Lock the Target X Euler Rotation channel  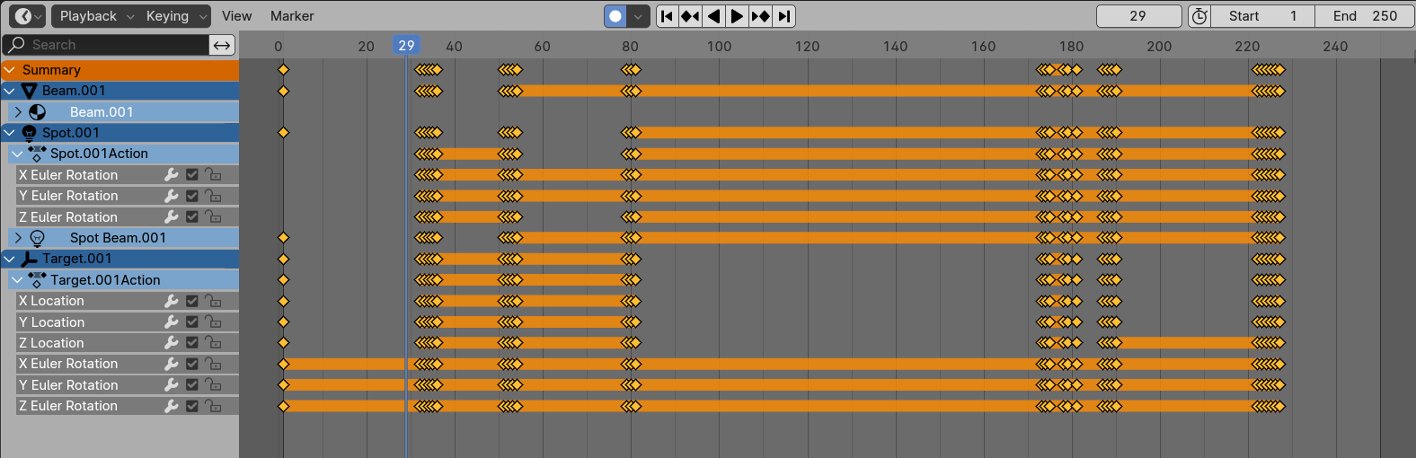coord(213,364)
